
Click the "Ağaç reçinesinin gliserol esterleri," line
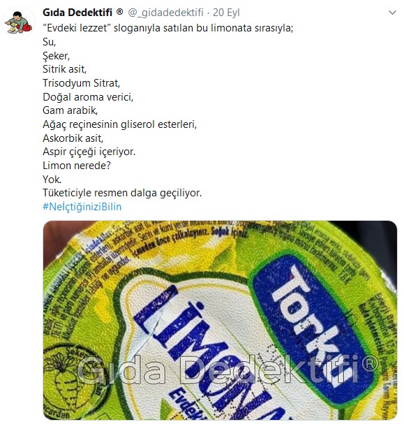tap(119, 124)
